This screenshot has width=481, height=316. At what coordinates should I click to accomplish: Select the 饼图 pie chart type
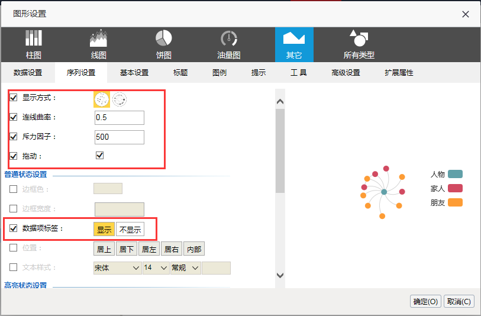click(x=163, y=45)
